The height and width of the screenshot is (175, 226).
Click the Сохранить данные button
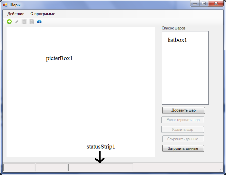pyautogui.click(x=183, y=139)
